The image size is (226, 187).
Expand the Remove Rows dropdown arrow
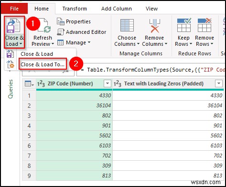pyautogui.click(x=212, y=44)
